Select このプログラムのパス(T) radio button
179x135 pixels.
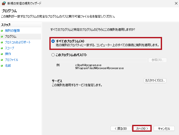coord(53,55)
